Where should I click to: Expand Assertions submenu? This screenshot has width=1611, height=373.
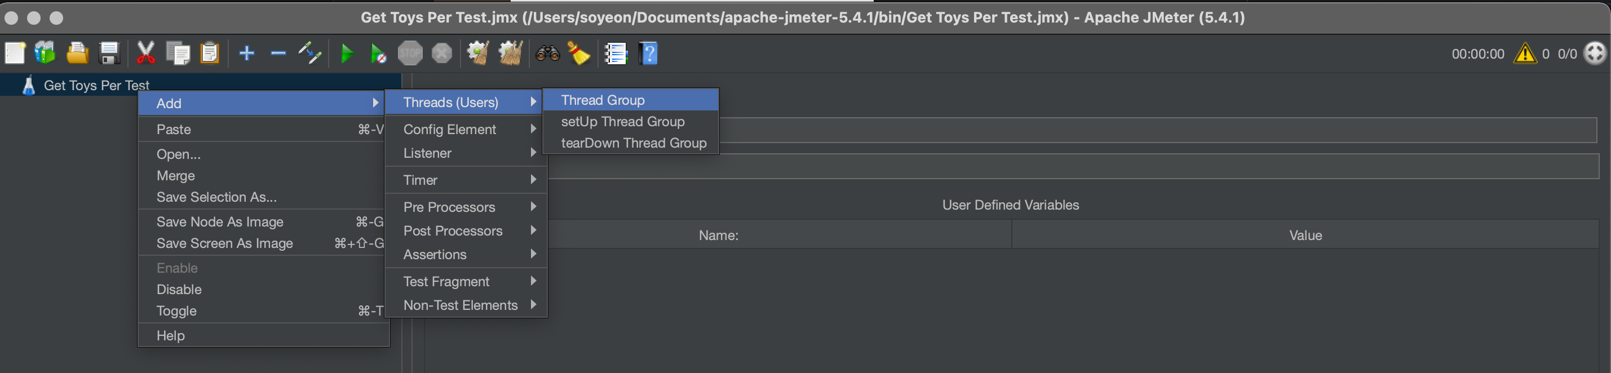[x=466, y=254]
